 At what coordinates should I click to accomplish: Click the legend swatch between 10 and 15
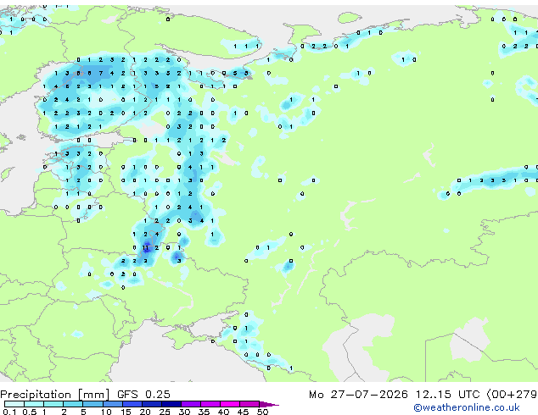coord(113,404)
